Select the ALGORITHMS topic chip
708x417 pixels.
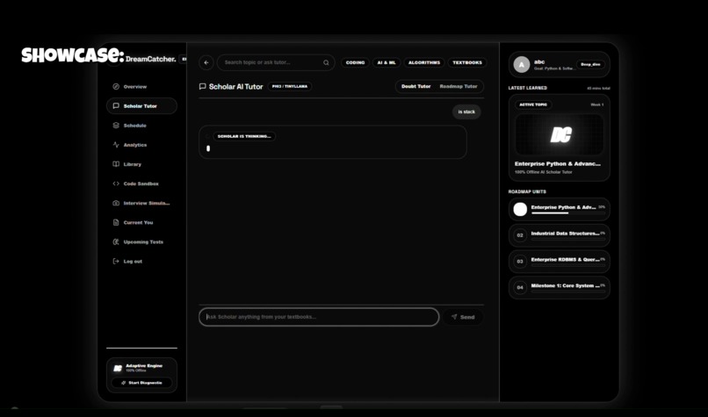(424, 62)
